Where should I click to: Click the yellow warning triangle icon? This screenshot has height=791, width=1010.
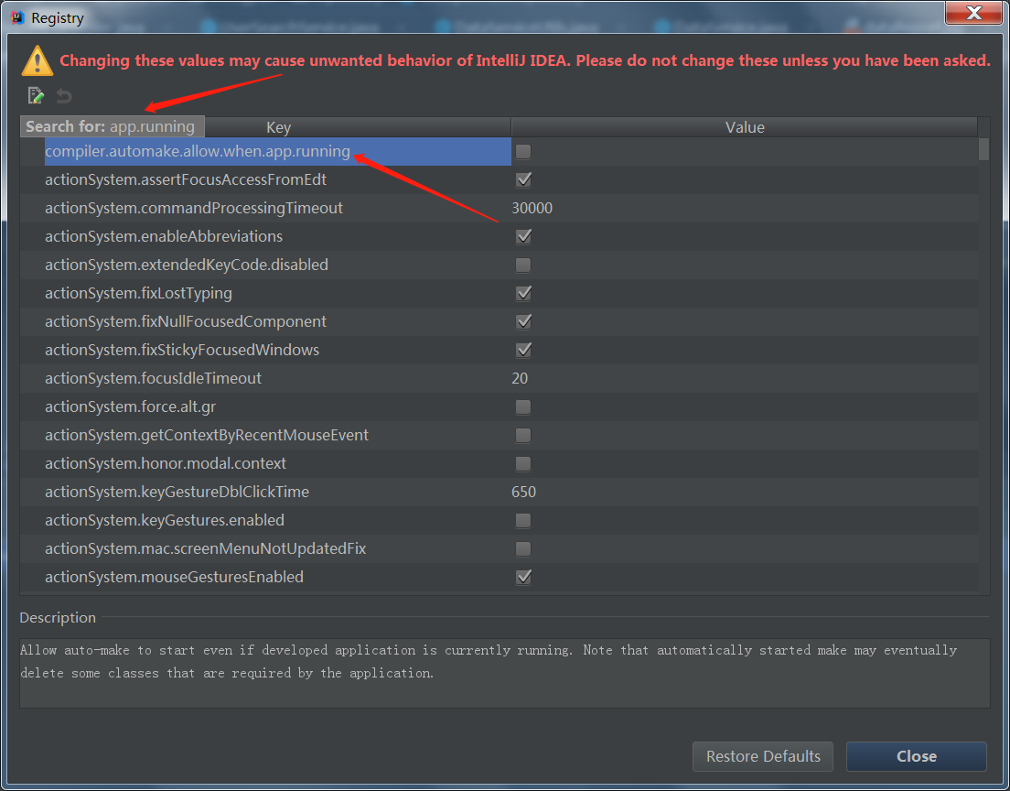tap(38, 60)
